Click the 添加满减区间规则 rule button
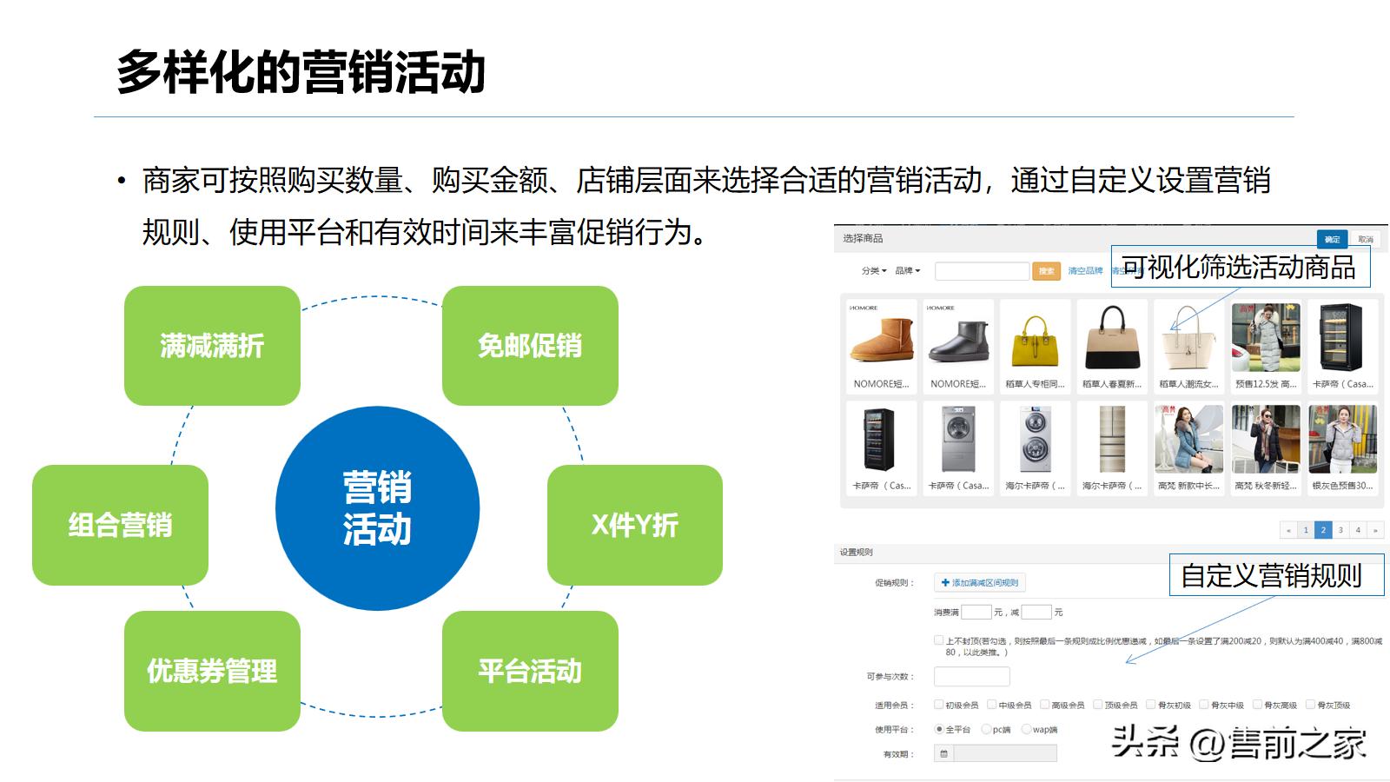Screen dimensions: 1390x782 tap(979, 582)
